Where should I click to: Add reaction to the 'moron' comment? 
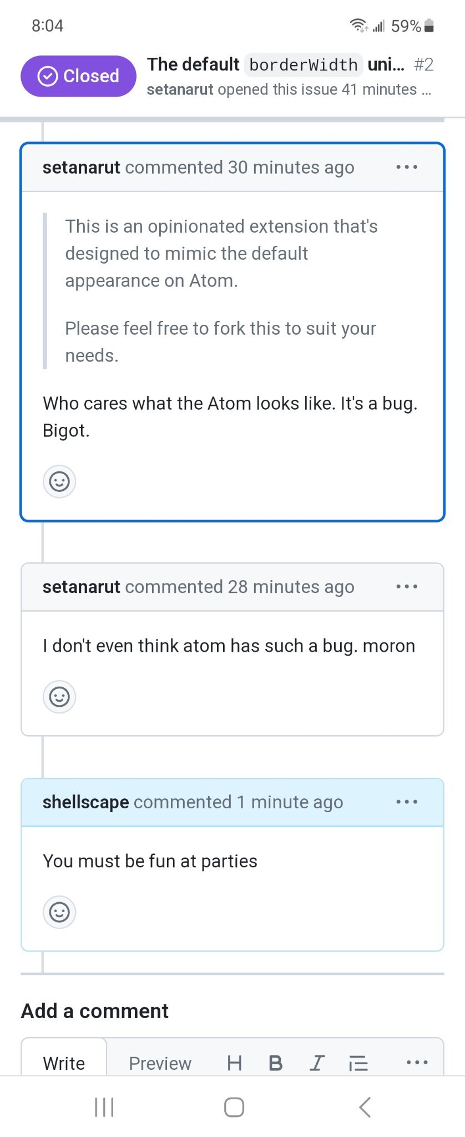(x=59, y=697)
